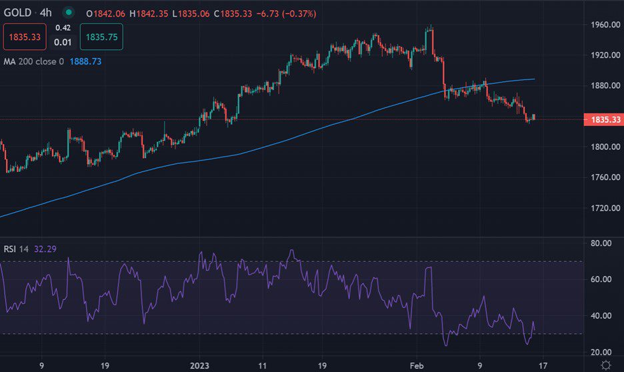Click the RSI value 32.29

[x=45, y=249]
